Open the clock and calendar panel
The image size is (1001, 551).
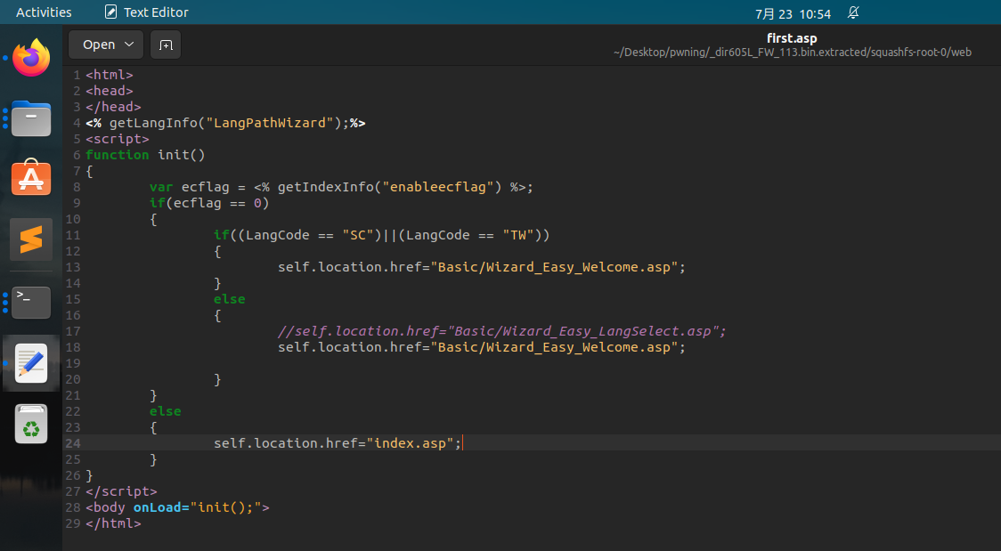(x=793, y=13)
